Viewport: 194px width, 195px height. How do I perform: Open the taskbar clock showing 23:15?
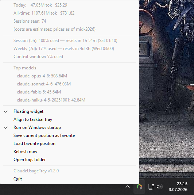pos(178,187)
